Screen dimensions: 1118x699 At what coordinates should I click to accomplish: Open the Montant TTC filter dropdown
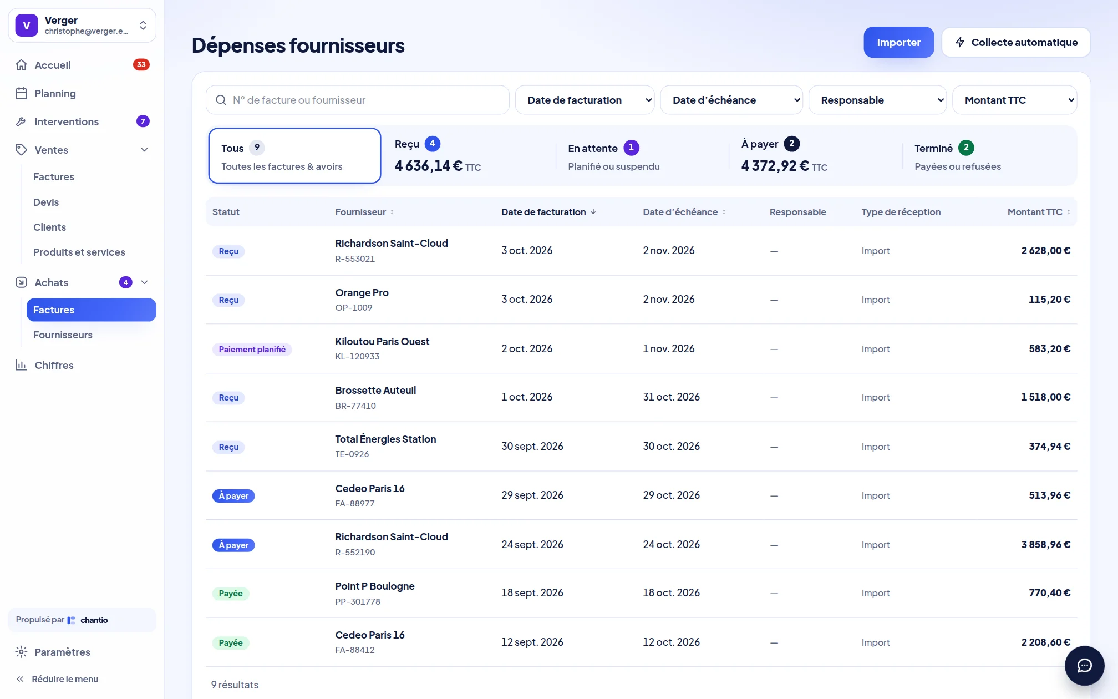[1014, 100]
